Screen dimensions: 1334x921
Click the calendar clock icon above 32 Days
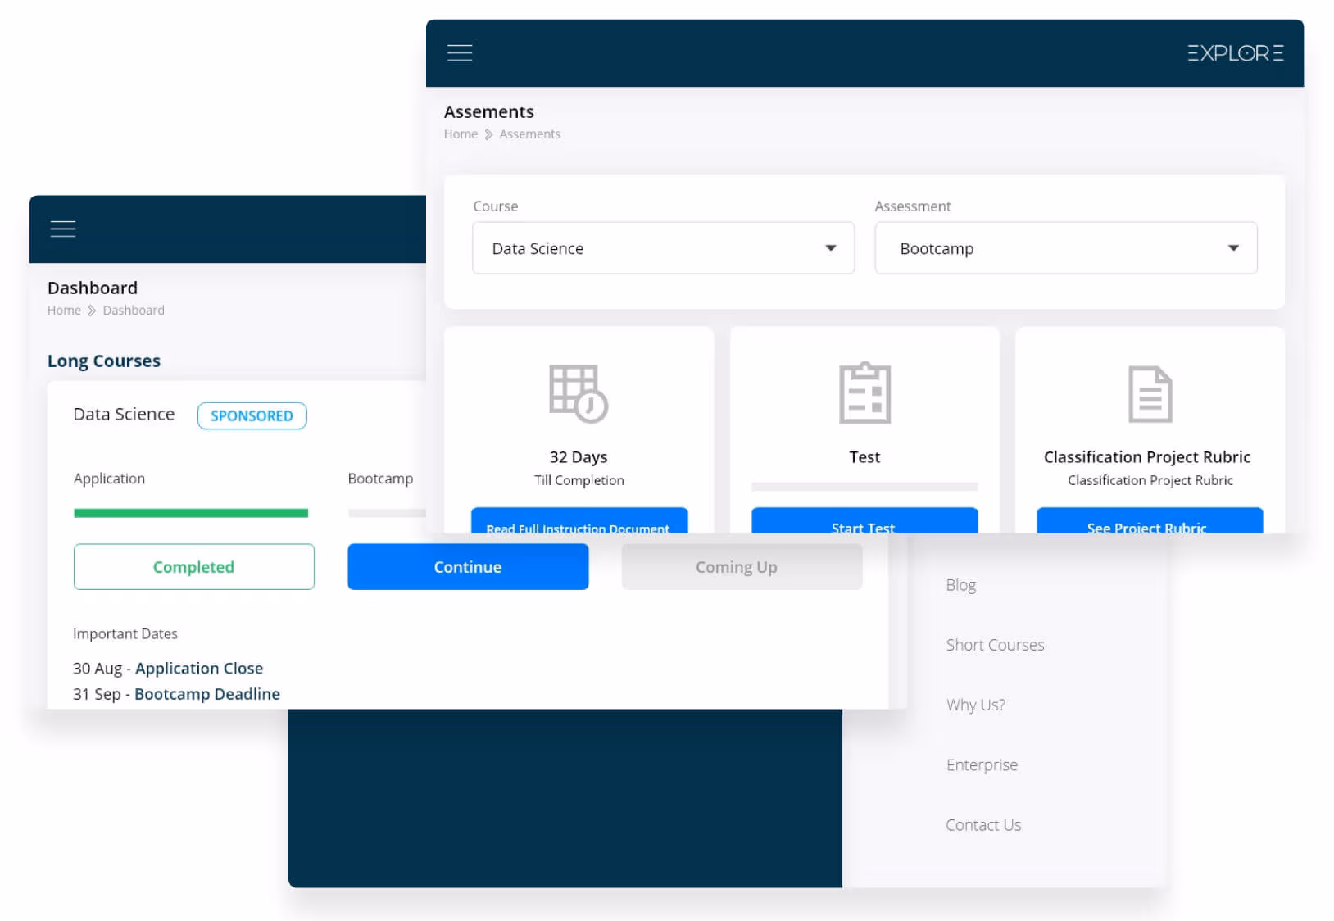pyautogui.click(x=579, y=394)
